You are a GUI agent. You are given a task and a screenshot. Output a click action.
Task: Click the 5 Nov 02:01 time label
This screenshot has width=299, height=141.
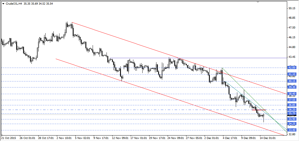click(x=83, y=138)
